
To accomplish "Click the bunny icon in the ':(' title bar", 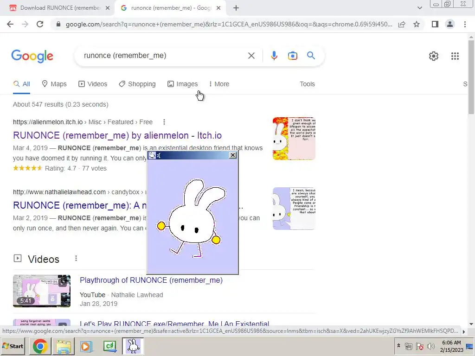I will (x=152, y=155).
